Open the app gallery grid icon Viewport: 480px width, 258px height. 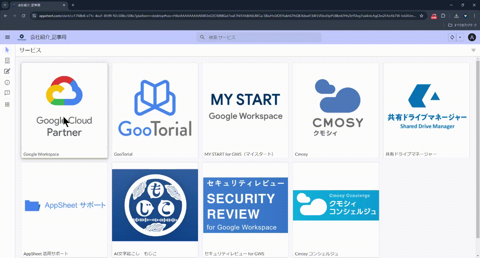7,105
